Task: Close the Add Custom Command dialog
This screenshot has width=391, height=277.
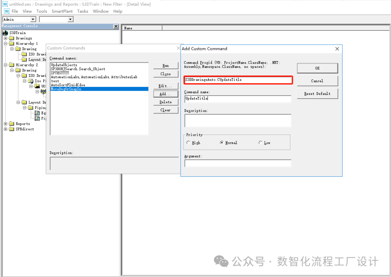Action: pos(337,49)
